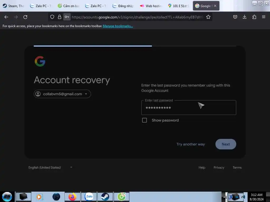Minimize the browser window
The width and height of the screenshot is (270, 202).
(254, 3)
